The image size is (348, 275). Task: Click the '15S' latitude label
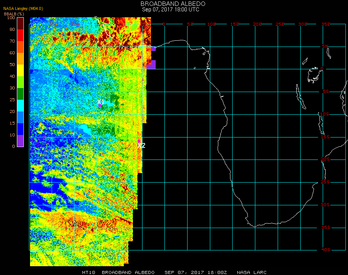(x=325, y=137)
